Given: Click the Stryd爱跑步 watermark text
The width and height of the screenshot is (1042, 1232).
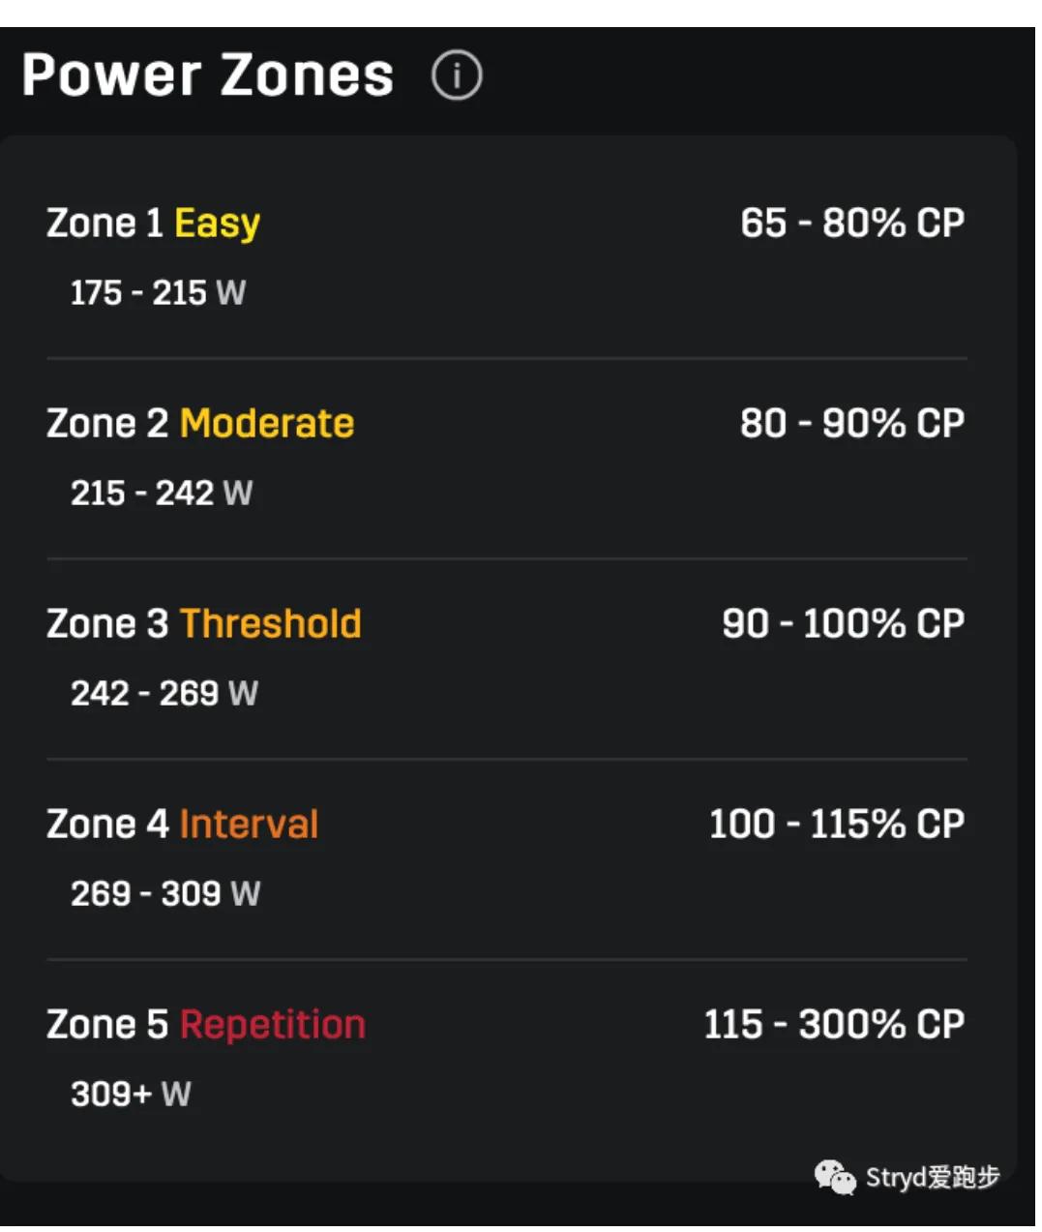Looking at the screenshot, I should (x=932, y=1177).
